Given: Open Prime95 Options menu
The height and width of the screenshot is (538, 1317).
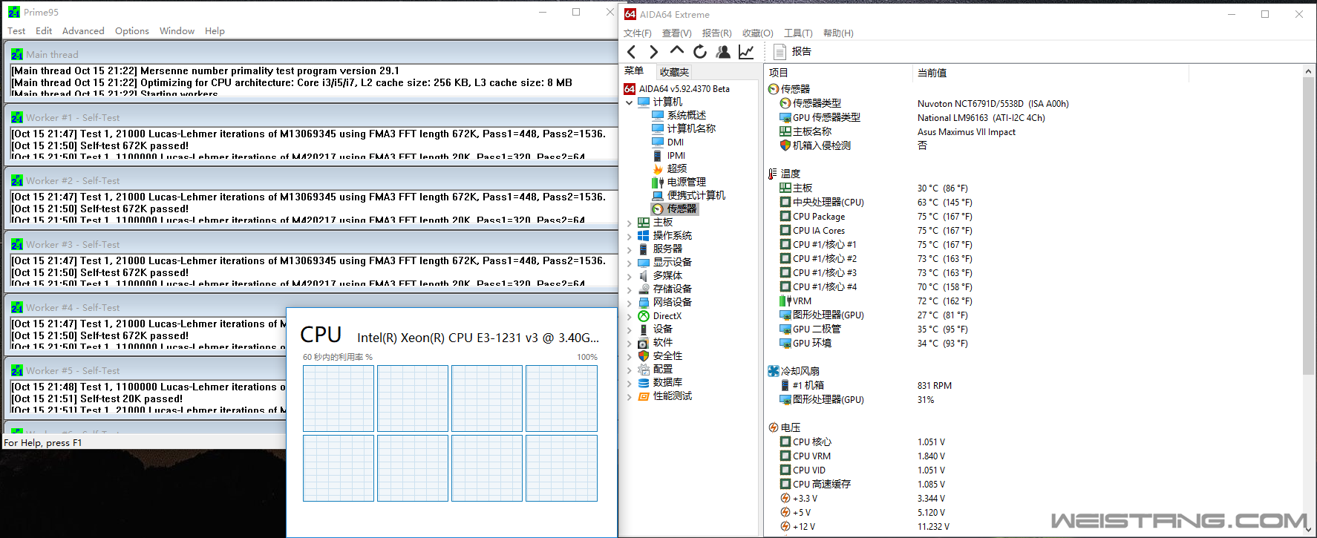Looking at the screenshot, I should click(x=132, y=31).
